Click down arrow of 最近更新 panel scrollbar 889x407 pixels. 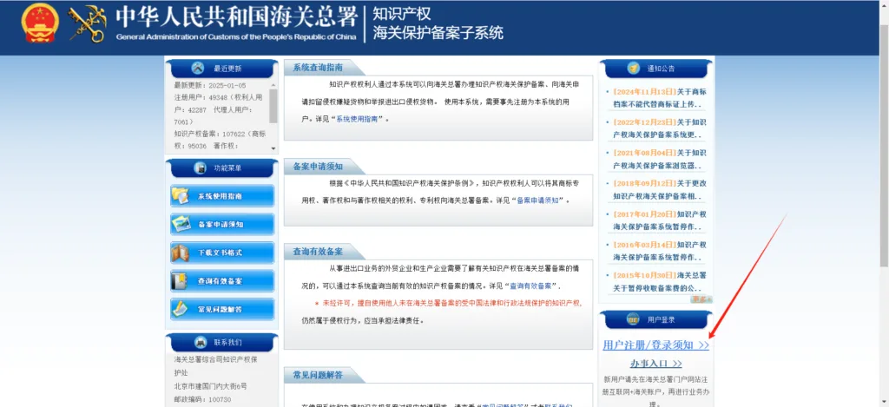[273, 148]
